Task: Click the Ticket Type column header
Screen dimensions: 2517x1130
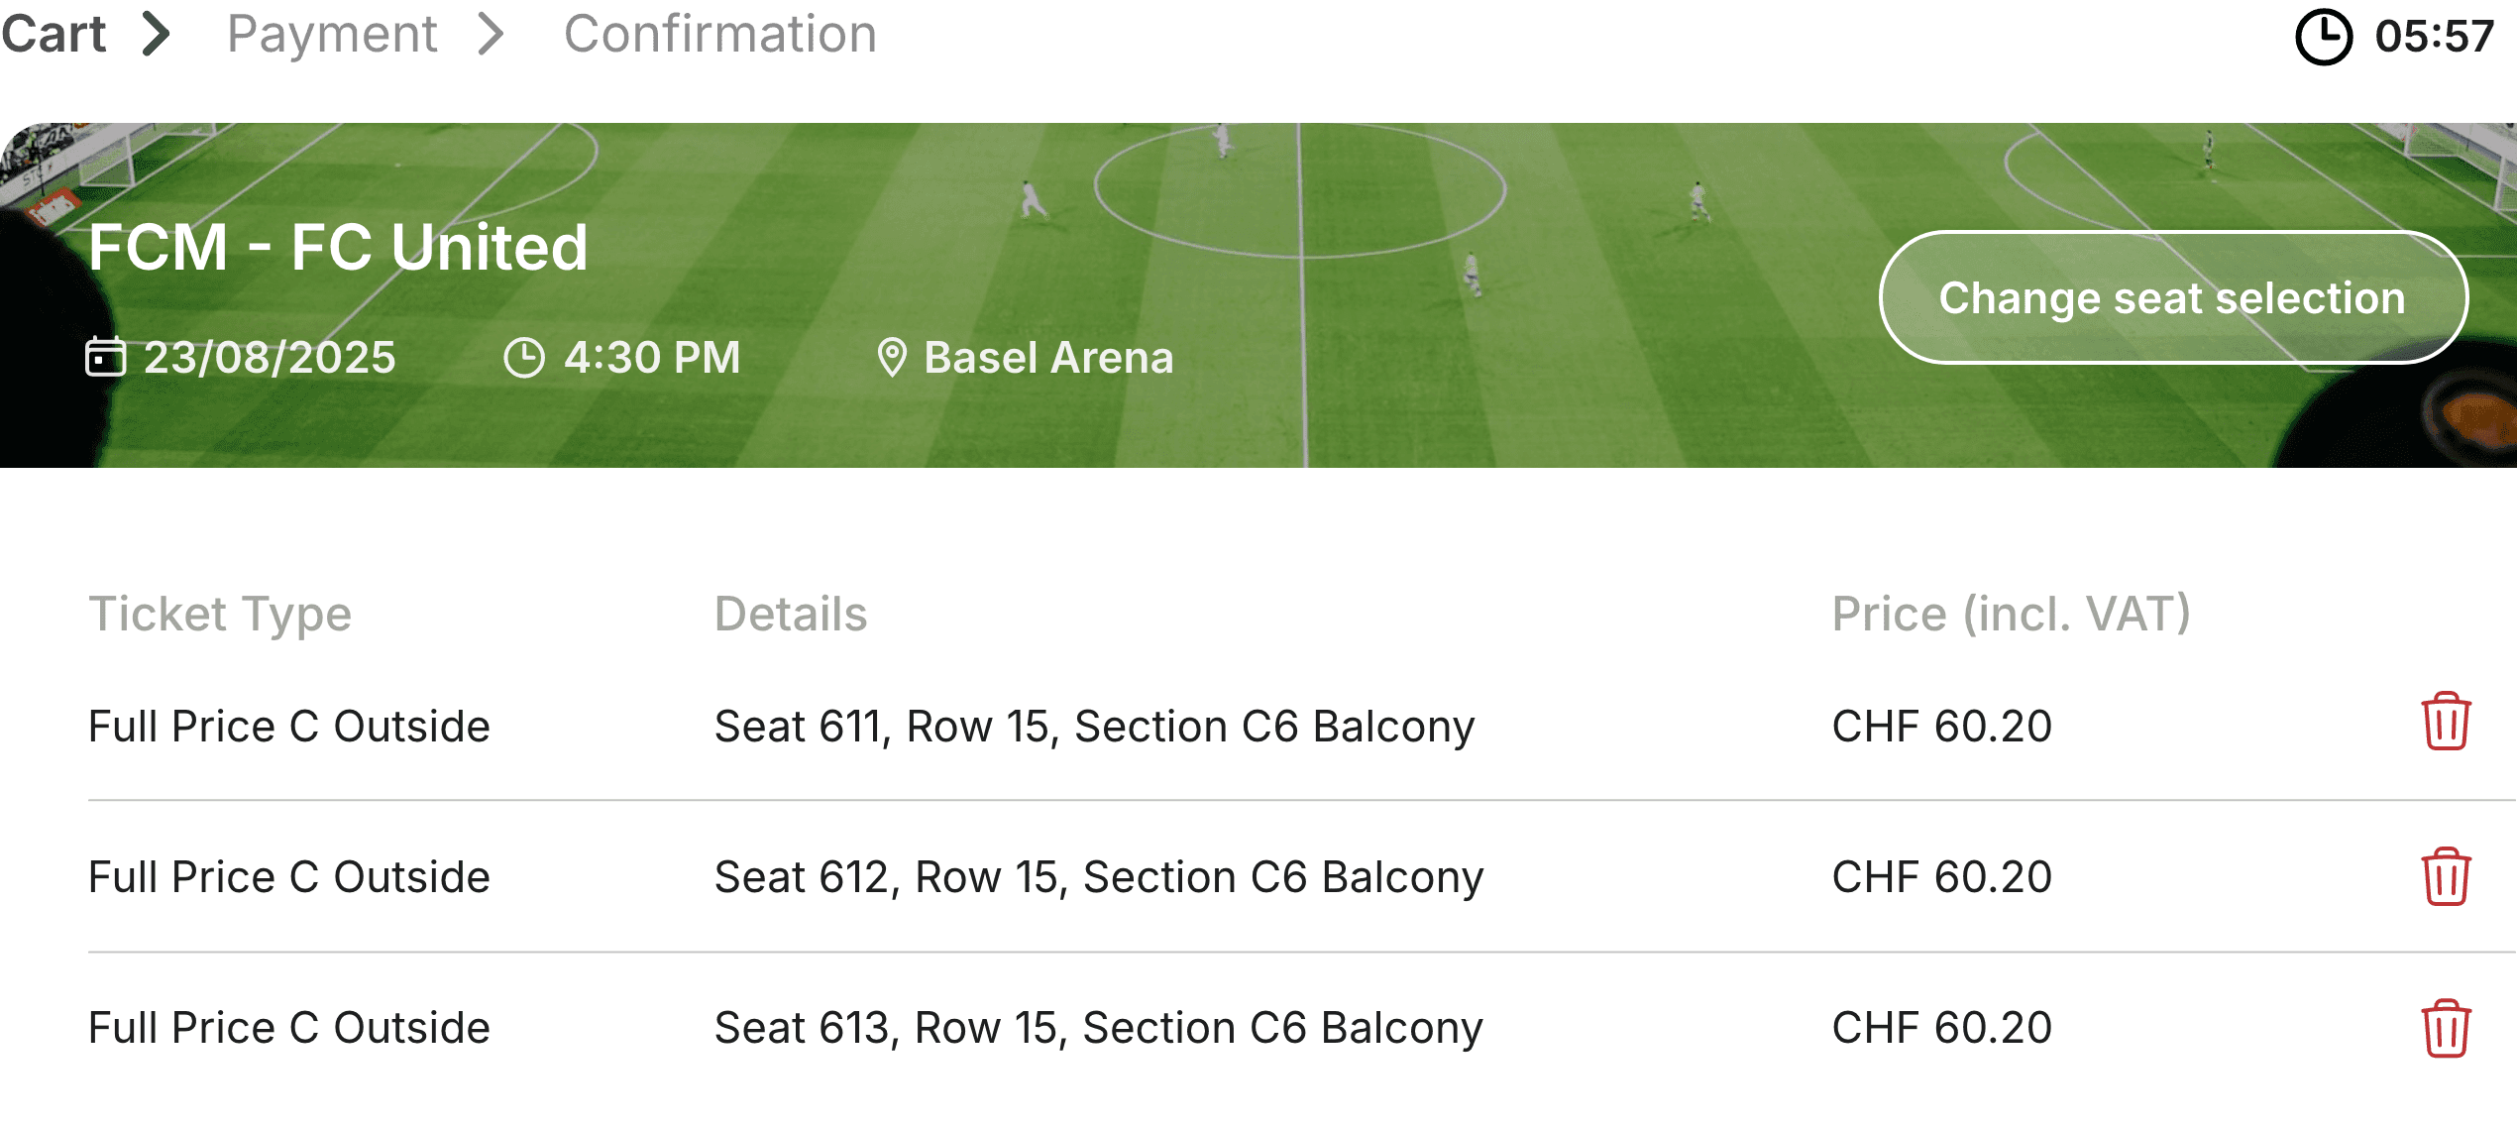Action: [220, 614]
